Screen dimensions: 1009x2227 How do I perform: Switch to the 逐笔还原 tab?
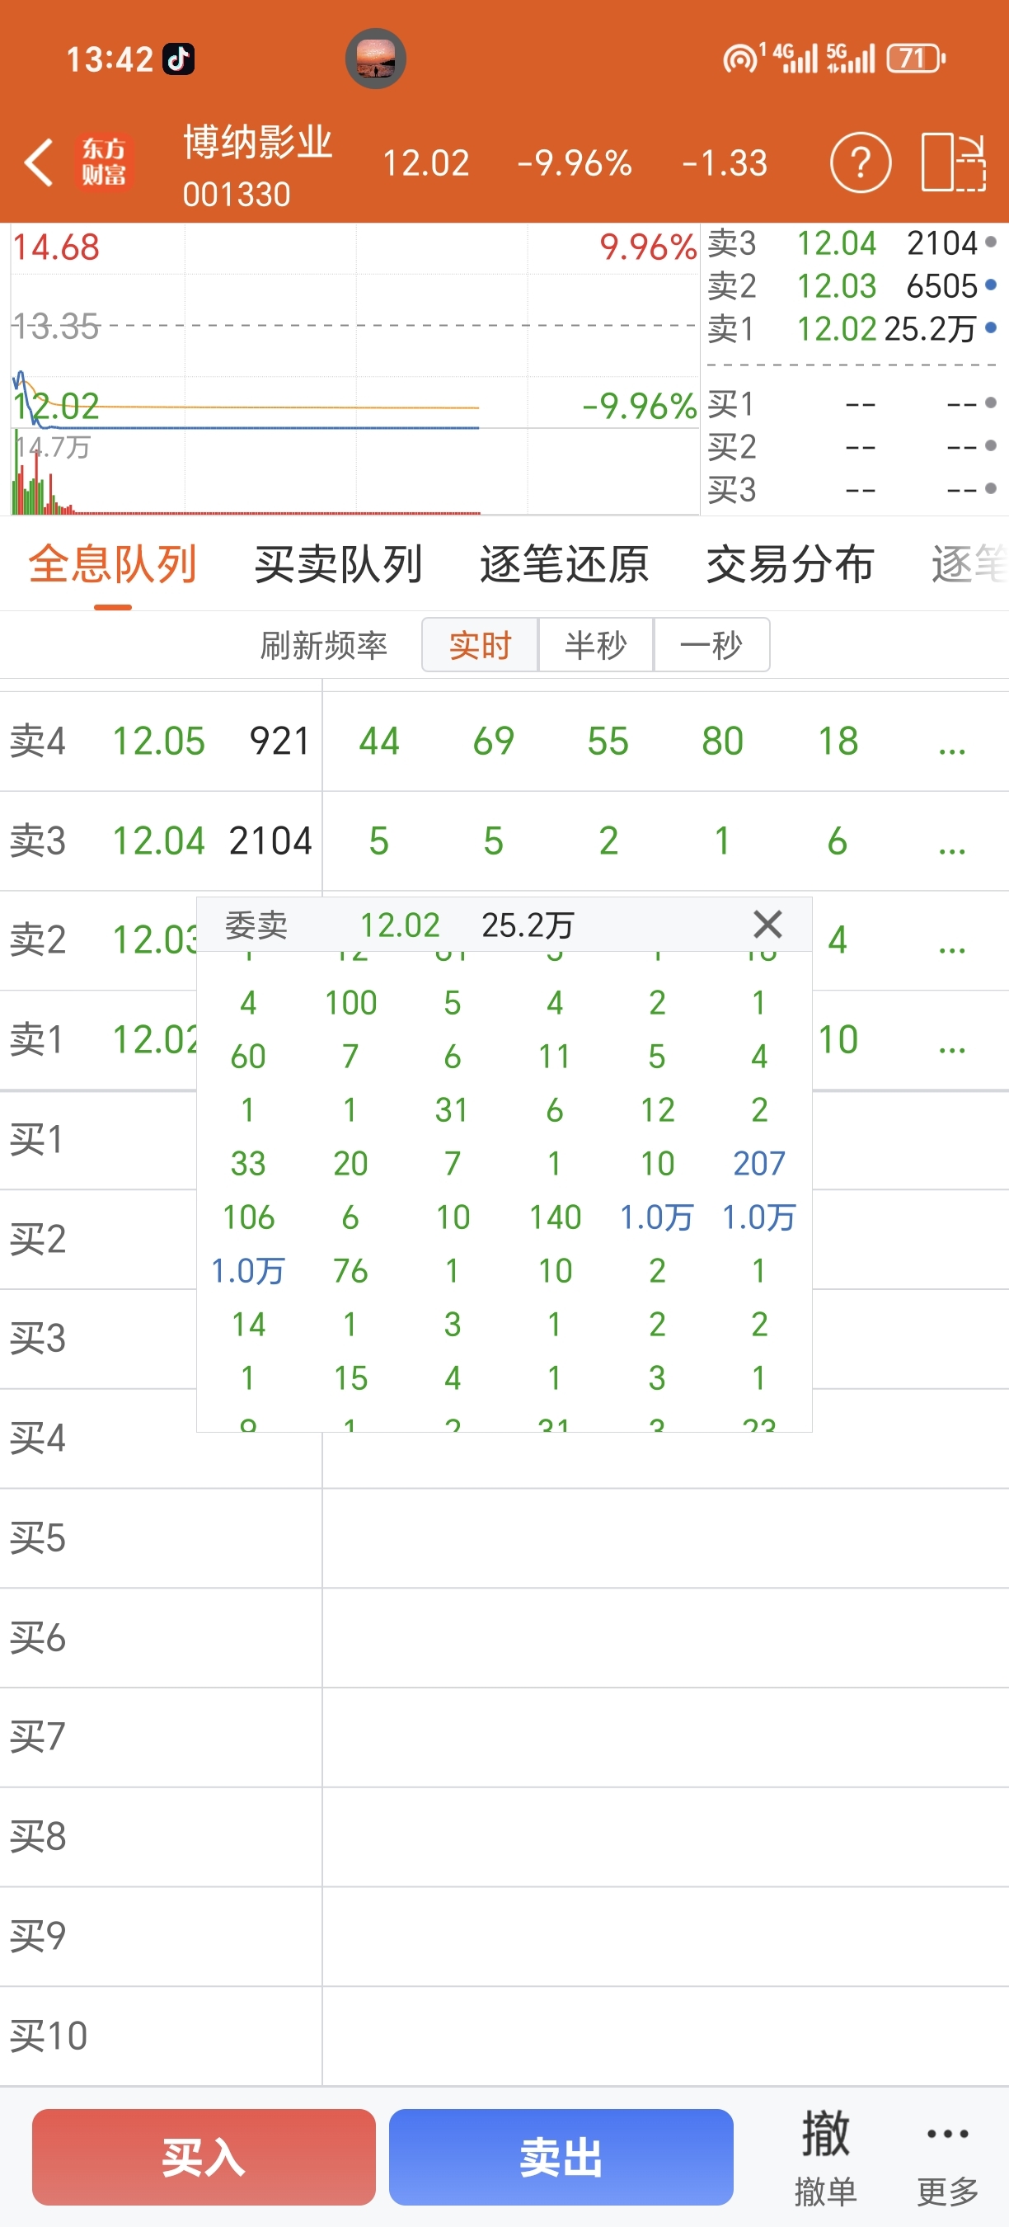pyautogui.click(x=565, y=564)
